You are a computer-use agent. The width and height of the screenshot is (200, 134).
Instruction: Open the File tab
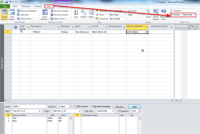coord(5,6)
